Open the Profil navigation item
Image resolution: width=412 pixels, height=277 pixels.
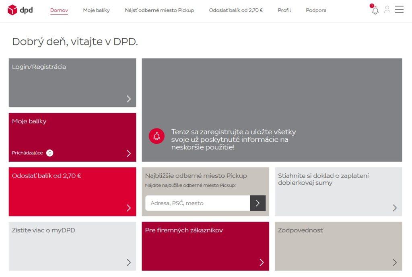pyautogui.click(x=284, y=10)
